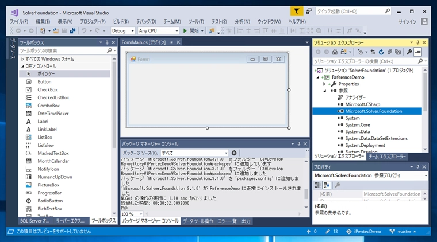Collapse the コモン コントロール toolbox group
The height and width of the screenshot is (242, 437).
point(22,66)
